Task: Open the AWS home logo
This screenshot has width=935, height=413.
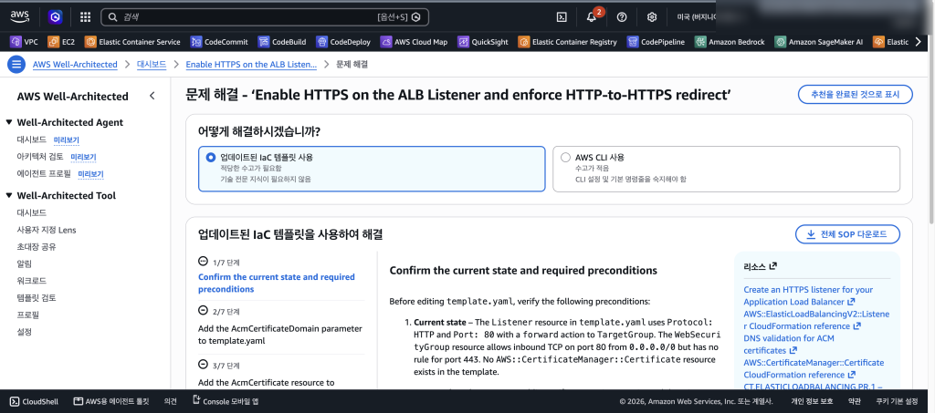Action: [x=20, y=16]
